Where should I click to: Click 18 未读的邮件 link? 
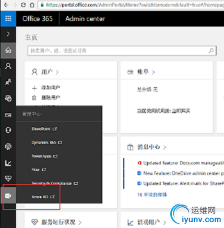(x=152, y=195)
